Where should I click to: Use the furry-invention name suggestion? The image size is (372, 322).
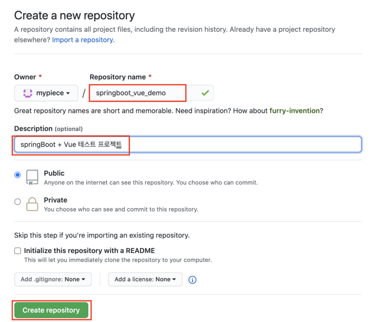pos(295,111)
